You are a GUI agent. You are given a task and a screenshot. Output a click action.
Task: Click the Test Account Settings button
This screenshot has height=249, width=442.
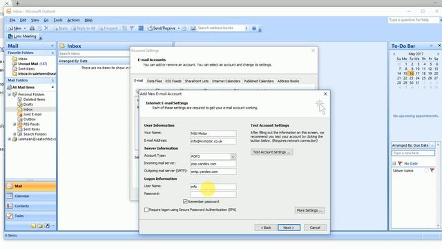pyautogui.click(x=271, y=152)
